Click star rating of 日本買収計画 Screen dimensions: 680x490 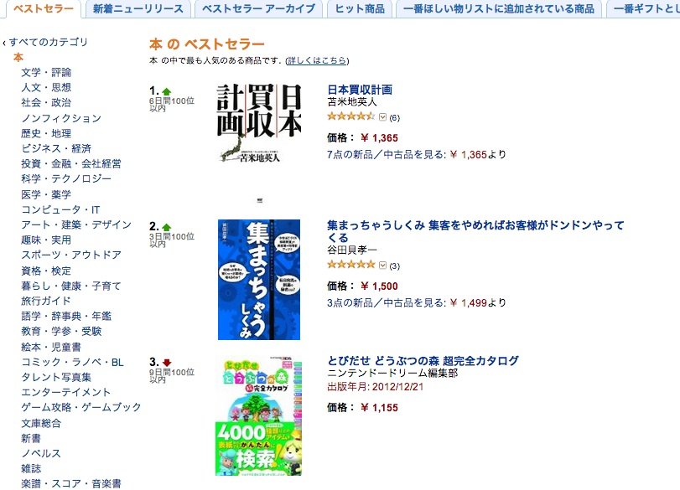tap(350, 116)
